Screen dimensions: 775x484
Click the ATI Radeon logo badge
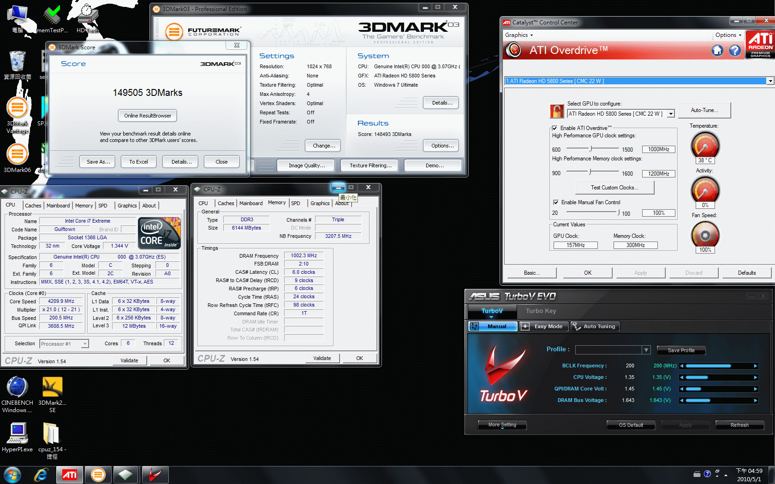[x=760, y=44]
